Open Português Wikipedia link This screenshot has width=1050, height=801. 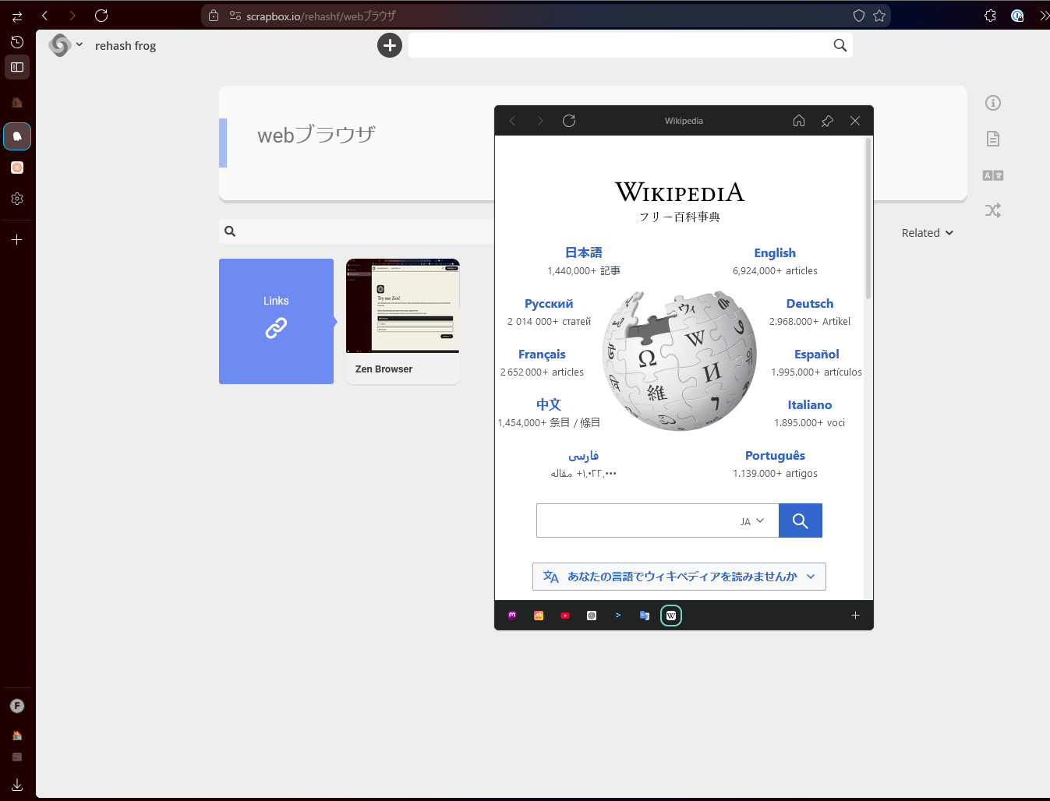coord(775,455)
